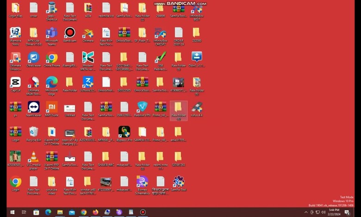Open the Radmin VPN shortcut
361x217 pixels.
142,109
